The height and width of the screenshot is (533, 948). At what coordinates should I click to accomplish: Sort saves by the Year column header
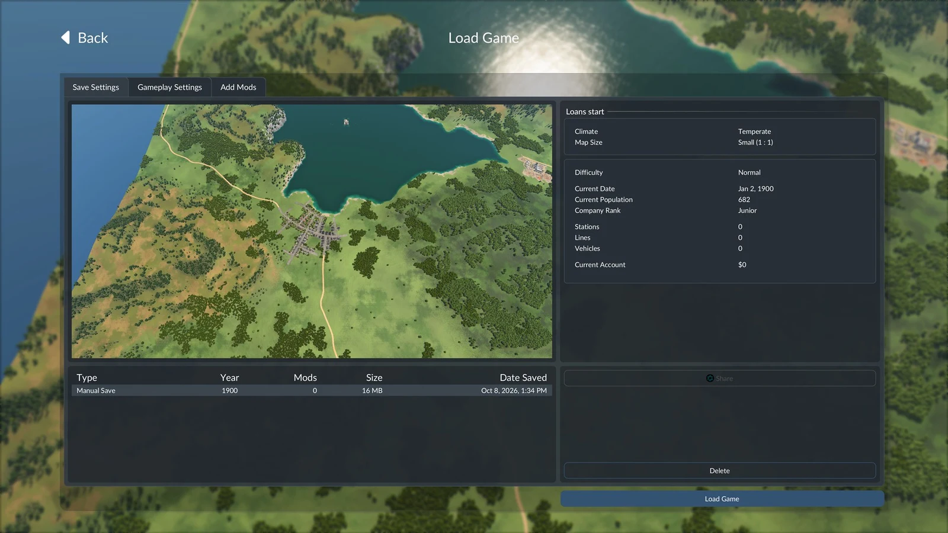(x=229, y=378)
